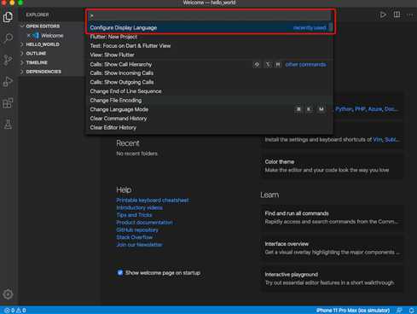Screen dimensions: 417x314
Task: Open the Source Control view
Action: coord(8,60)
